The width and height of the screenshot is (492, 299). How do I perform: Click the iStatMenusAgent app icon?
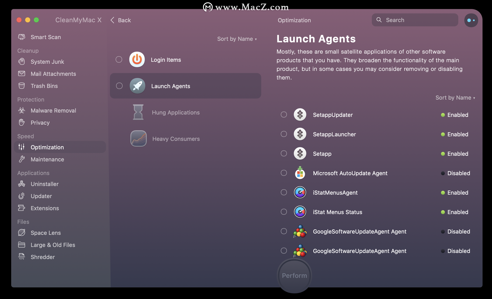point(300,193)
